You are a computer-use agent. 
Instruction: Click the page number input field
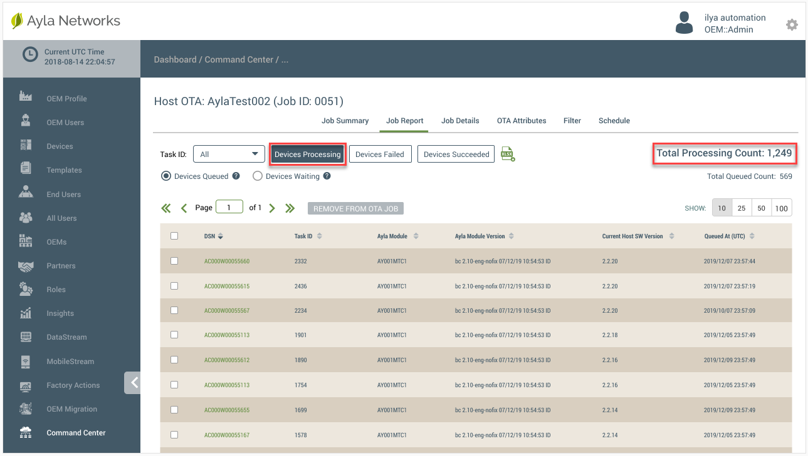click(x=229, y=207)
